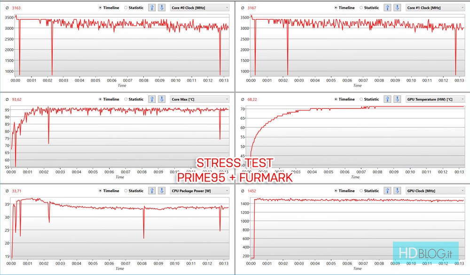This screenshot has height=275, width=470.
Task: Click the average value 3163
Action: [16, 8]
